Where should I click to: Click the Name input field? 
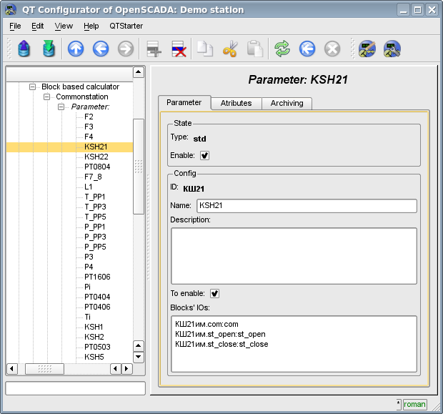pyautogui.click(x=306, y=206)
